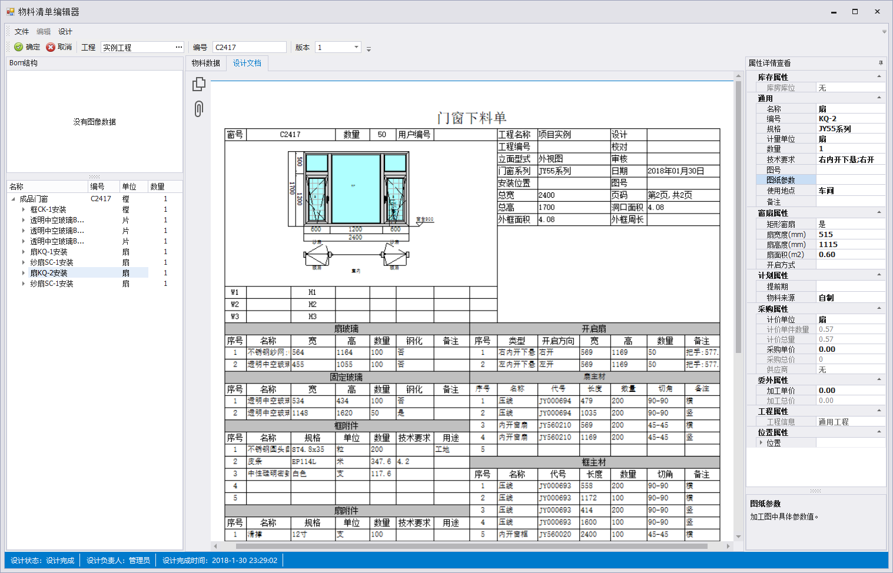Collapse the 库存属性 section
893x573 pixels.
[x=879, y=76]
